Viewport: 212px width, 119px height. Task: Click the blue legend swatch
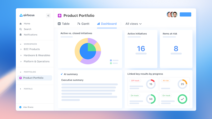[111, 61]
